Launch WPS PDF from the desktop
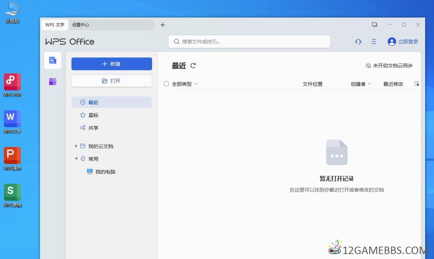 pyautogui.click(x=12, y=85)
